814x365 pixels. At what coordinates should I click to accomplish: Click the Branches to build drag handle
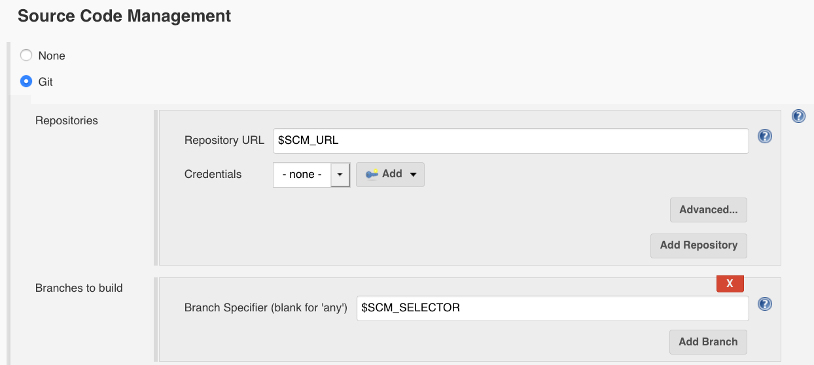pyautogui.click(x=156, y=320)
